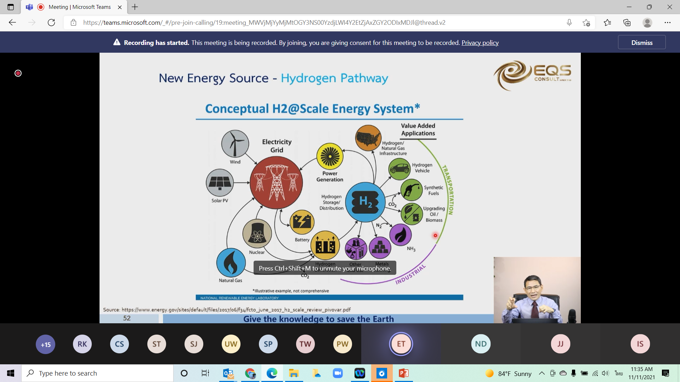Screen dimensions: 680x382
Task: Open browser Collections
Action: click(x=627, y=23)
